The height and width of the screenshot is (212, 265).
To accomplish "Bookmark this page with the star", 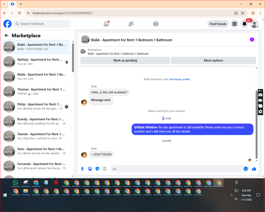I will click(243, 13).
